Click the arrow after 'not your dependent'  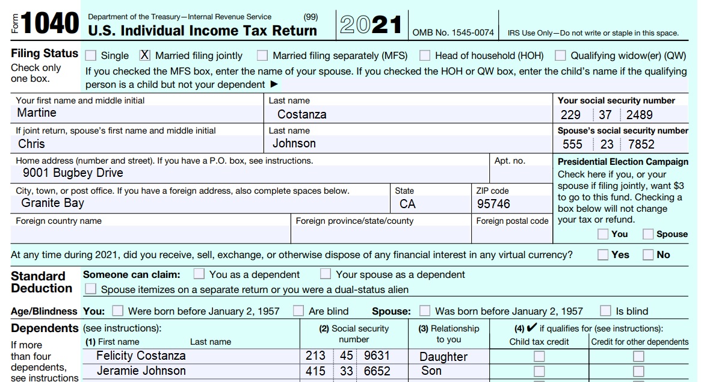coord(274,85)
